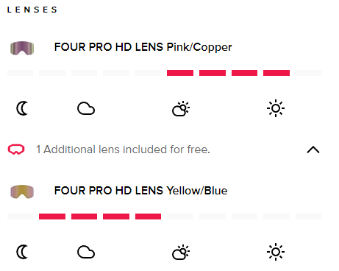
Task: Click the sun icon under Pink/Copper lens
Action: 276,108
